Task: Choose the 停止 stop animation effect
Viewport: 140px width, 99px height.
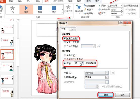Action: (x=54, y=9)
